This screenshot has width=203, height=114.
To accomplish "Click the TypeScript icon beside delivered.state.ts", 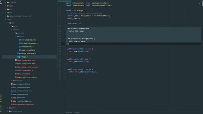I will [x=20, y=40].
